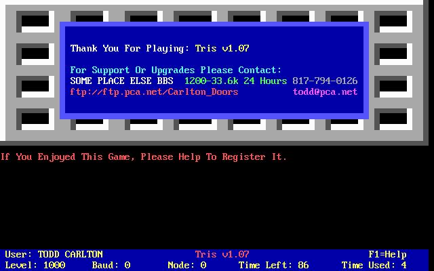Click the todd@pca.net email address

(x=325, y=92)
